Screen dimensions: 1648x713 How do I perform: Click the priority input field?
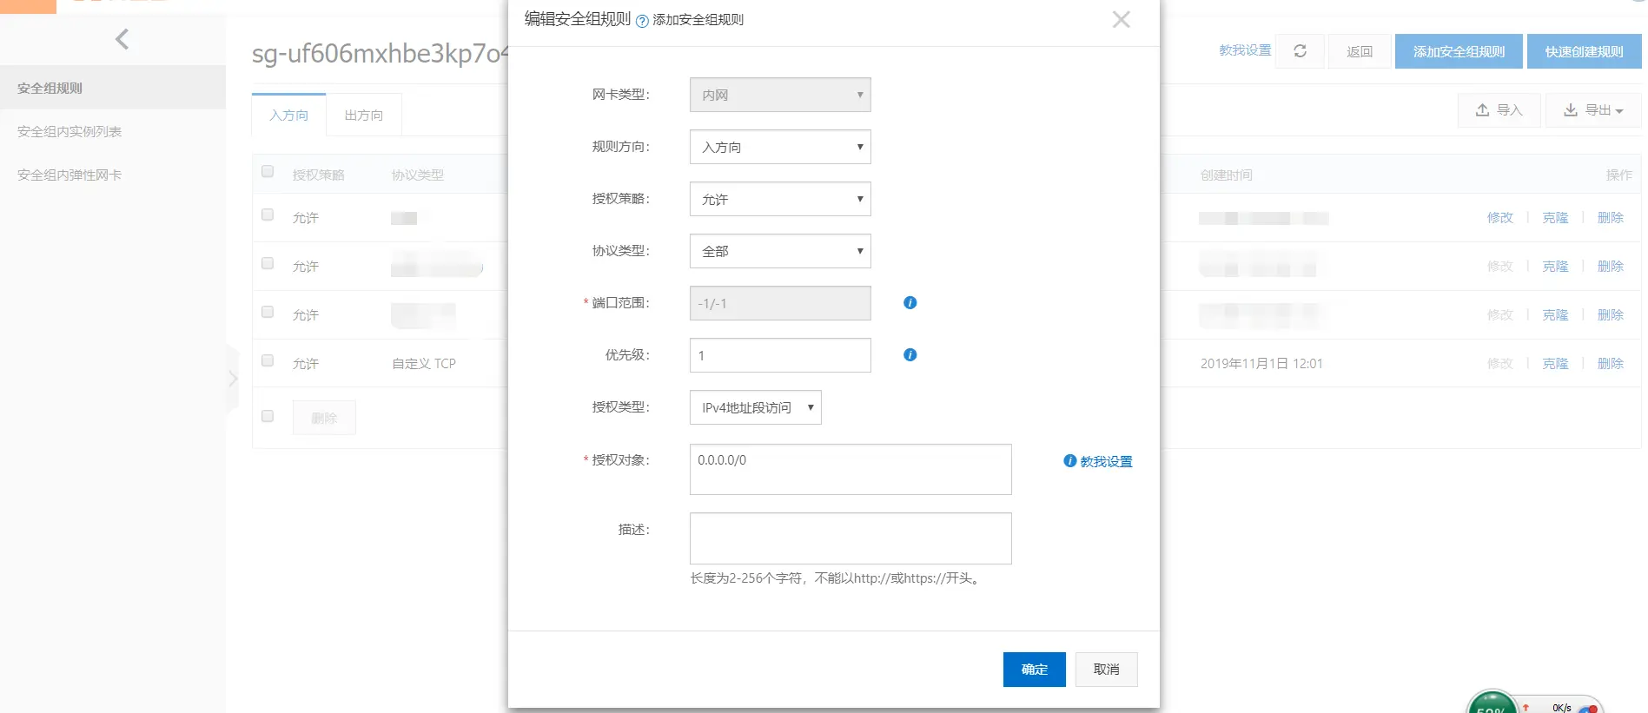pyautogui.click(x=780, y=355)
